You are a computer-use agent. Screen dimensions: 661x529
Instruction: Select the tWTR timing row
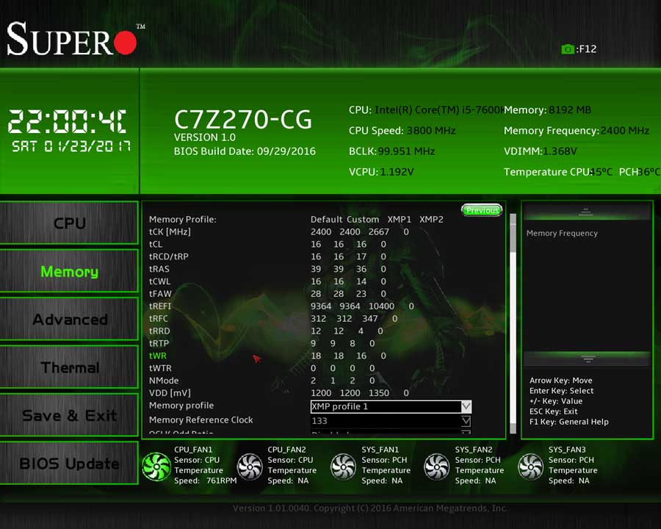(x=261, y=368)
